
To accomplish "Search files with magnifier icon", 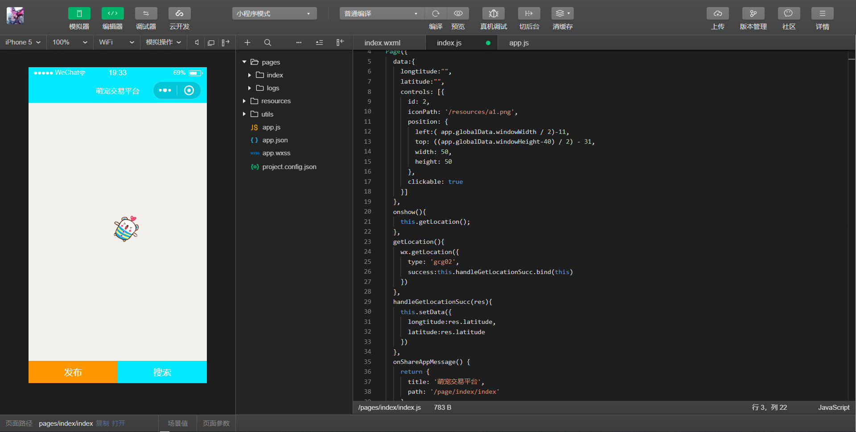I will coord(267,43).
